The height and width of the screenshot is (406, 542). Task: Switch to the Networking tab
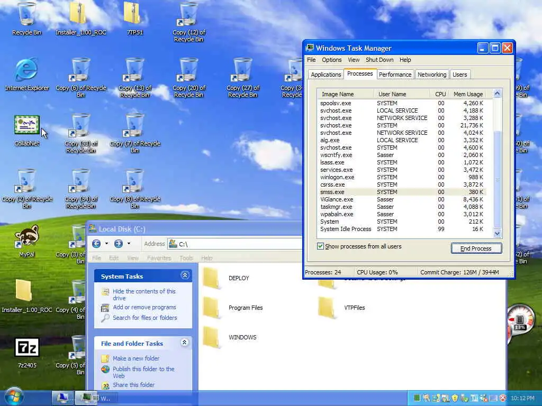coord(432,75)
